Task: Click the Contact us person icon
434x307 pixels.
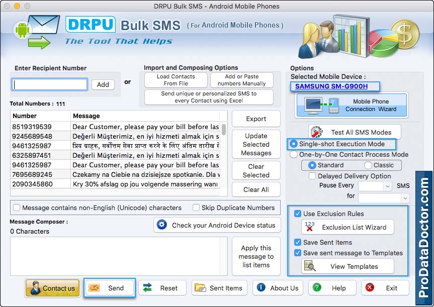Action: (35, 288)
